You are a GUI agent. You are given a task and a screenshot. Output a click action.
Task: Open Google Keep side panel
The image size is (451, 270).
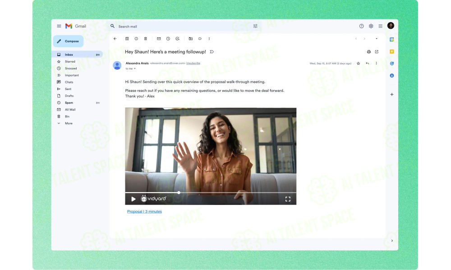coord(392,52)
